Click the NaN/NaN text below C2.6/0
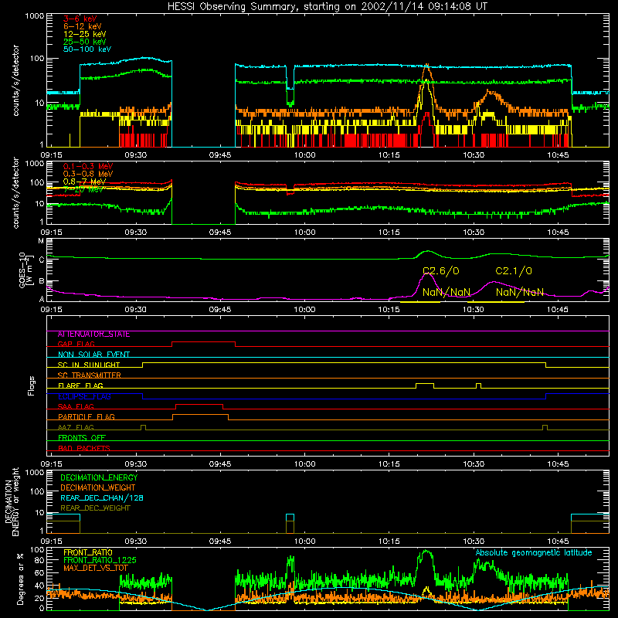Image resolution: width=618 pixels, height=618 pixels. pyautogui.click(x=447, y=293)
